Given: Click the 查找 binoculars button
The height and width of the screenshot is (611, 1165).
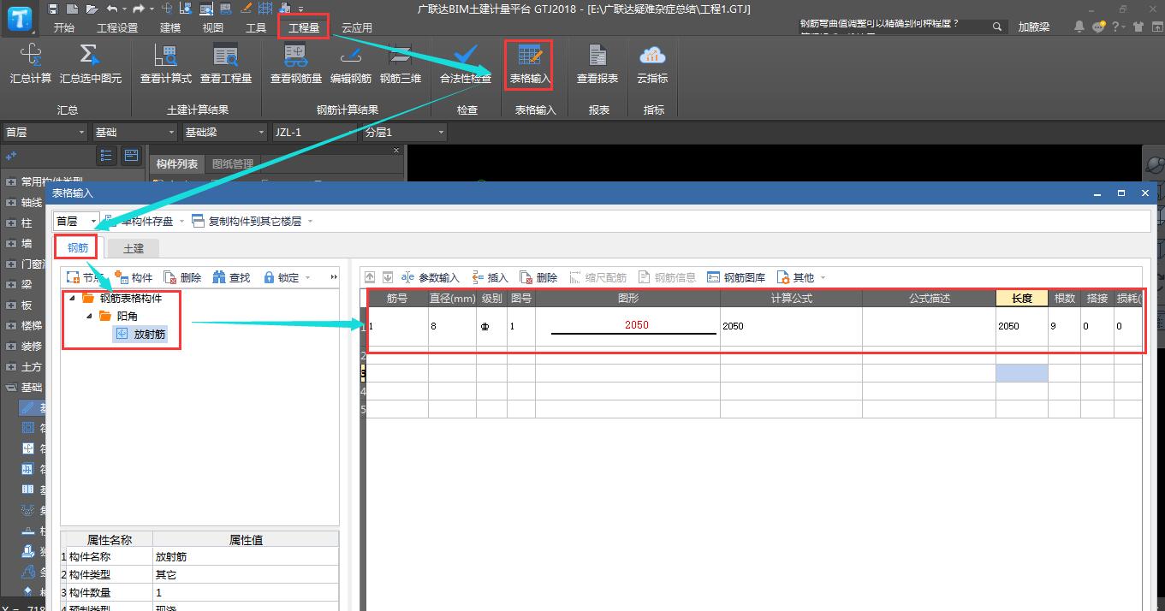Looking at the screenshot, I should pyautogui.click(x=231, y=277).
